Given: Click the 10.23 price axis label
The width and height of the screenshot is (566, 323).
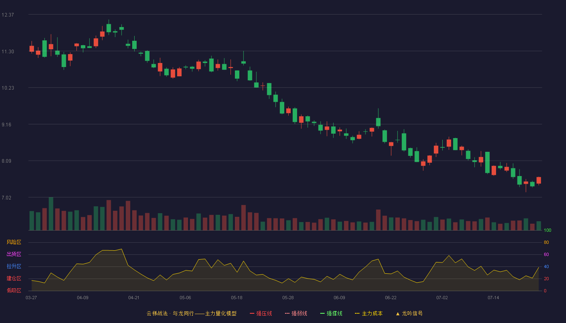Looking at the screenshot, I should [8, 88].
